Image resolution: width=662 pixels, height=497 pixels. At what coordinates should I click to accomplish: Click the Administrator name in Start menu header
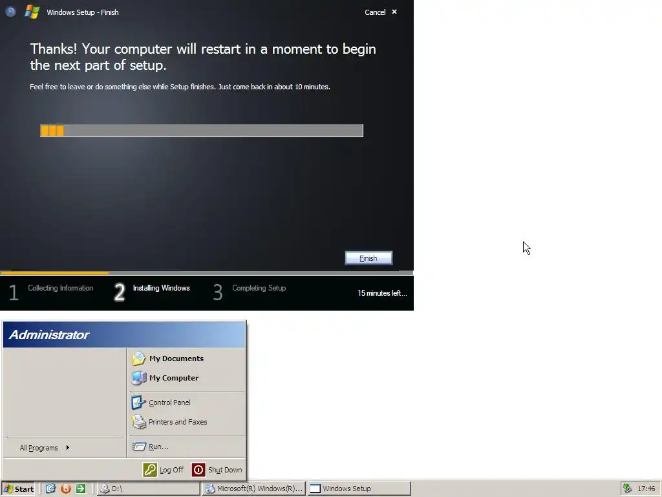49,335
